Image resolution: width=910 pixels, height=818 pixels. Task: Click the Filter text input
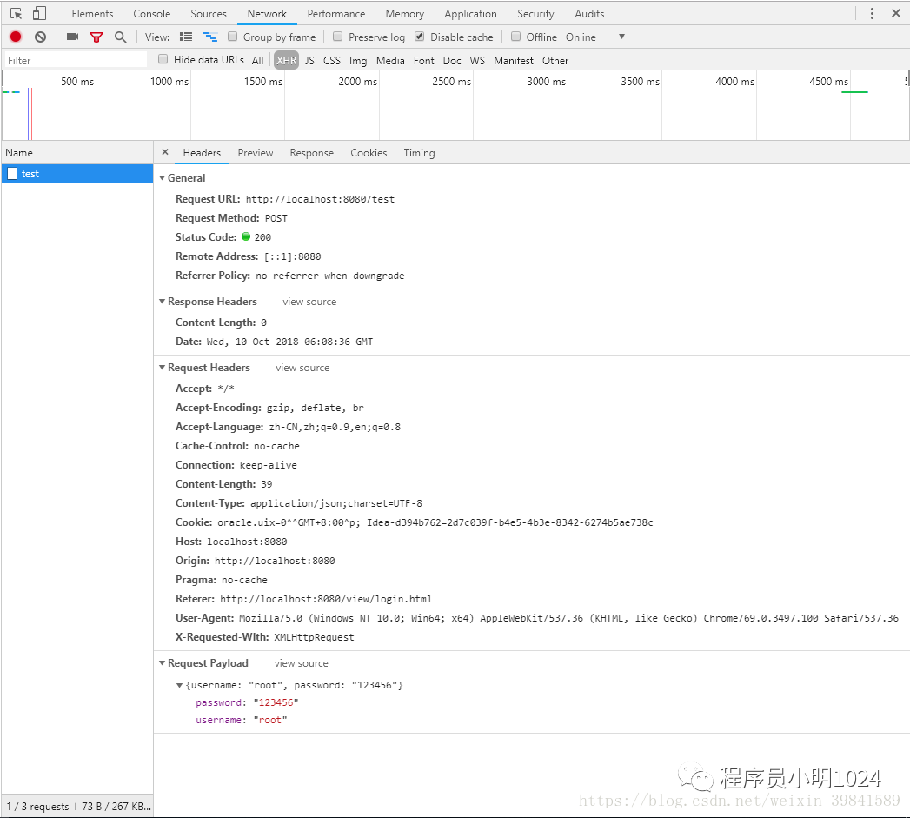click(x=76, y=60)
